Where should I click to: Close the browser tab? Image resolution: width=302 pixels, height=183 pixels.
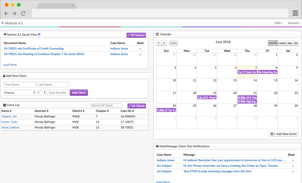pos(73,6)
